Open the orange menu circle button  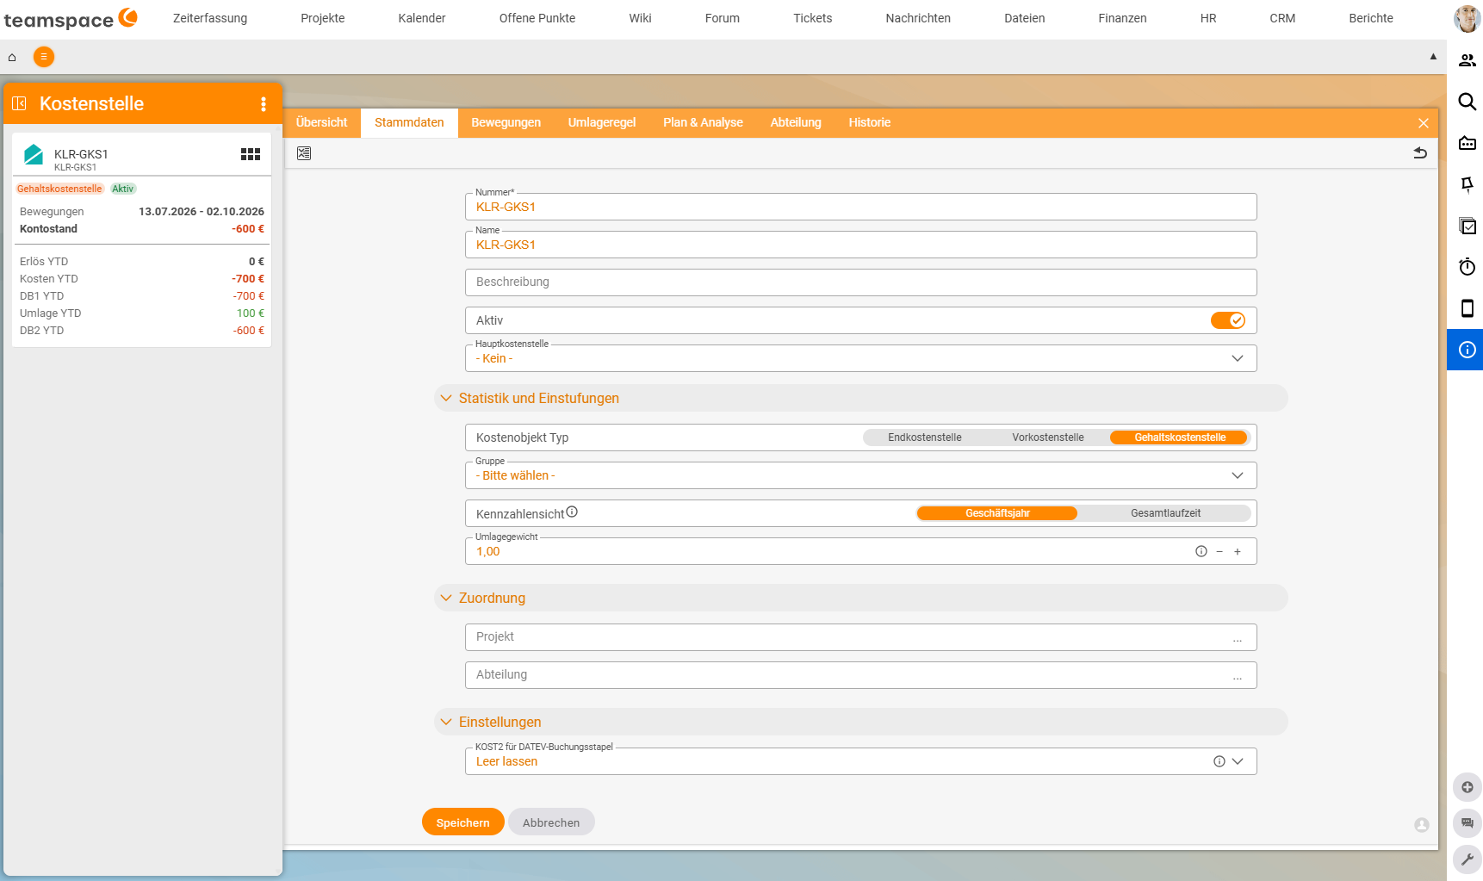43,57
